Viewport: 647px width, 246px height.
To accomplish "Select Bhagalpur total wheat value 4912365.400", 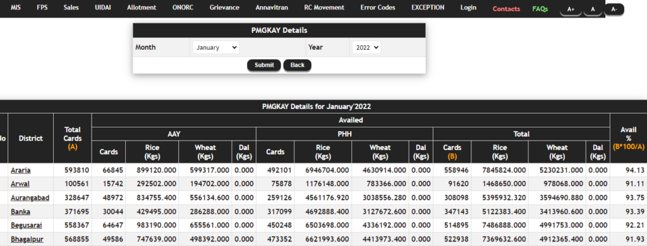I will coord(561,239).
